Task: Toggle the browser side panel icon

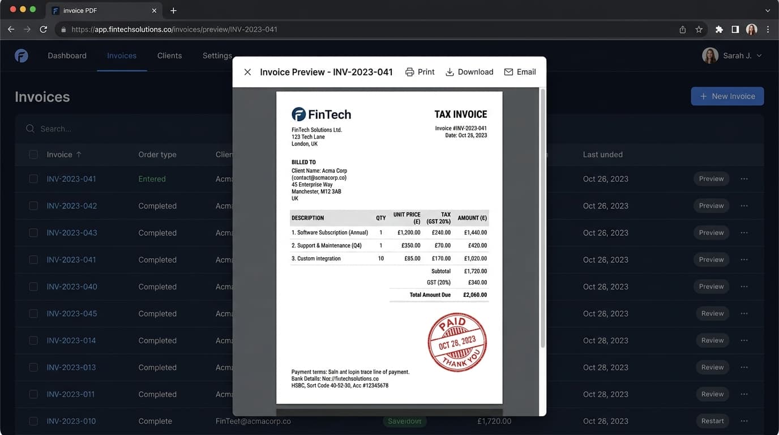Action: [735, 29]
